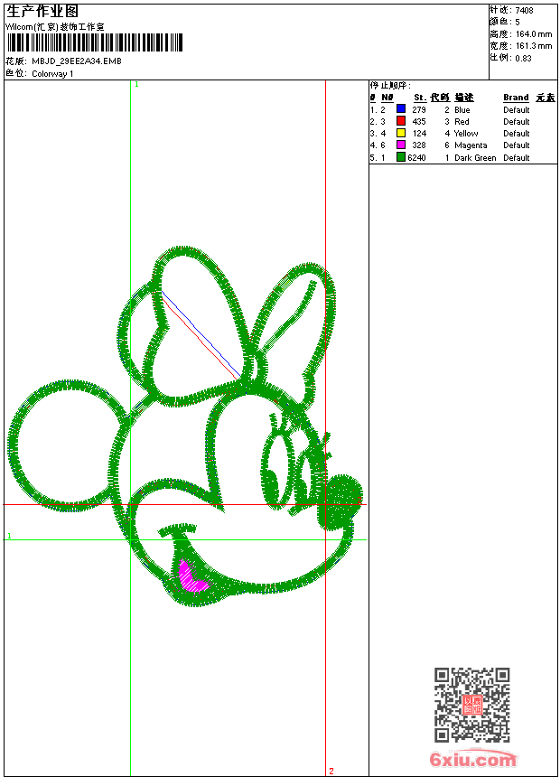The width and height of the screenshot is (560, 777).
Task: Click the Blue color swatch in stop sequence
Action: (401, 108)
